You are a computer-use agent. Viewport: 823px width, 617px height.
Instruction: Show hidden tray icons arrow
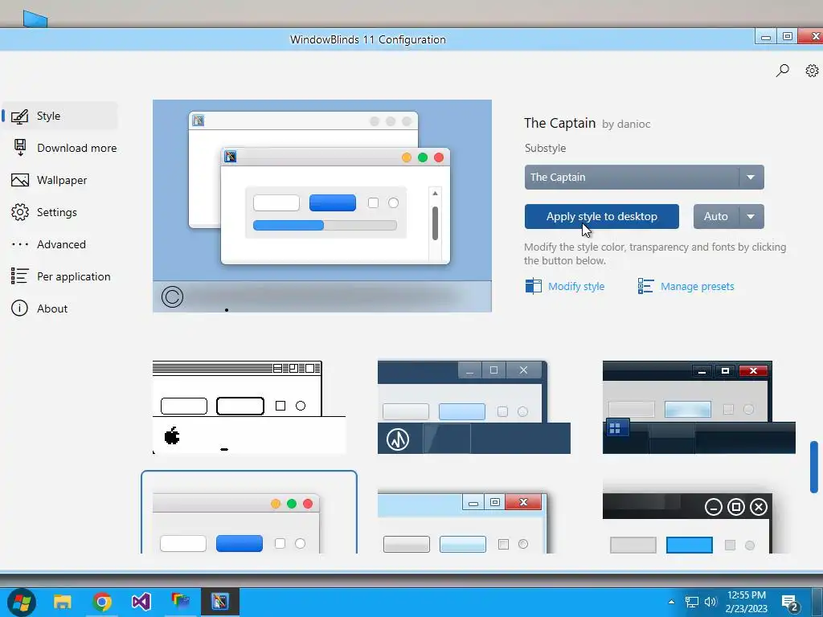click(671, 602)
